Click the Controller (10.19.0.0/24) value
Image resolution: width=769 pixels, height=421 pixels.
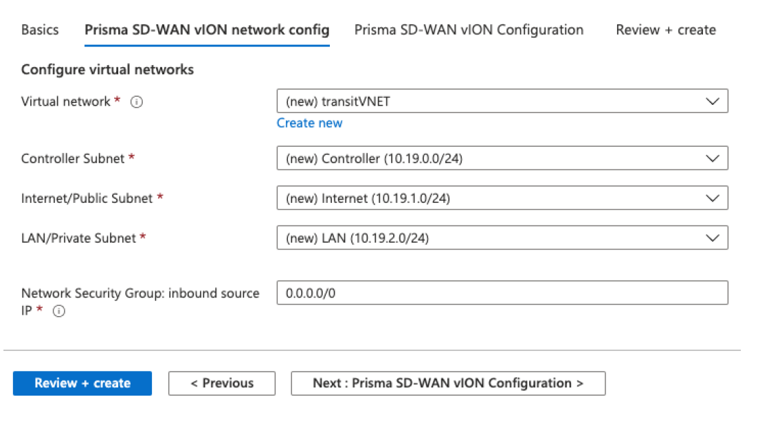[x=374, y=159]
